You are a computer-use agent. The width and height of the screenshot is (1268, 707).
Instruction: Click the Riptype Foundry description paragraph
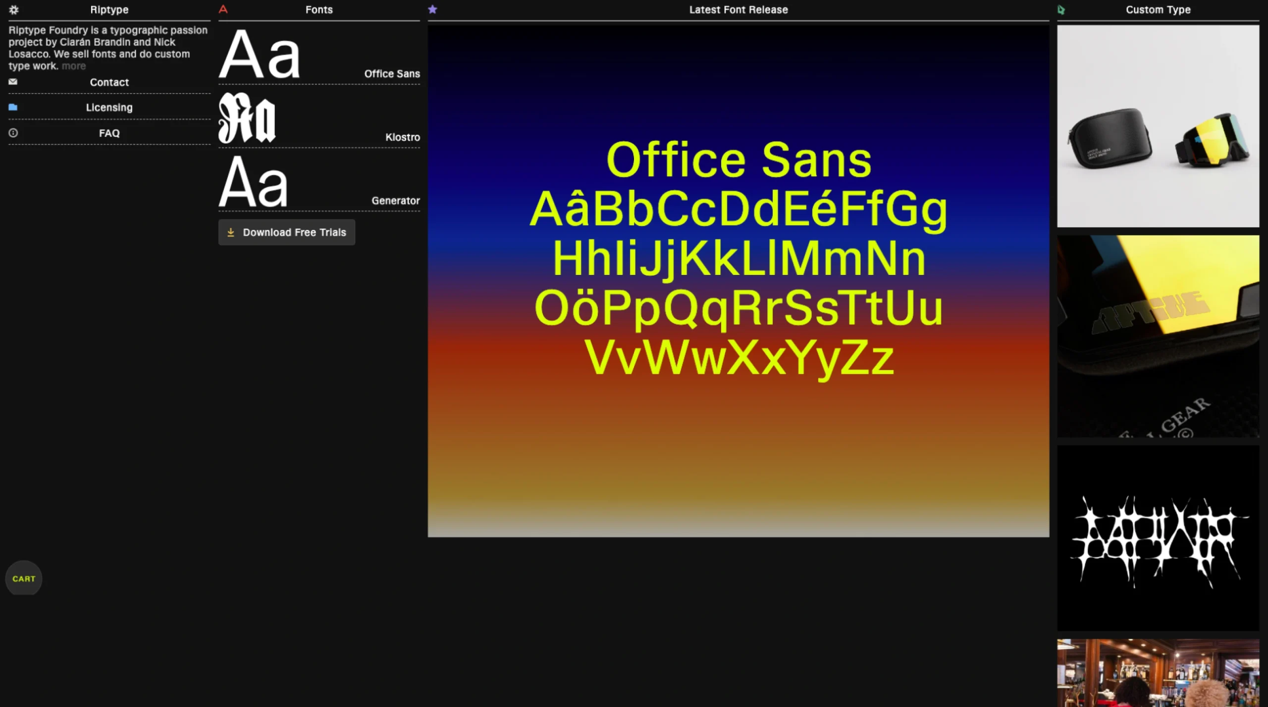[x=108, y=48]
